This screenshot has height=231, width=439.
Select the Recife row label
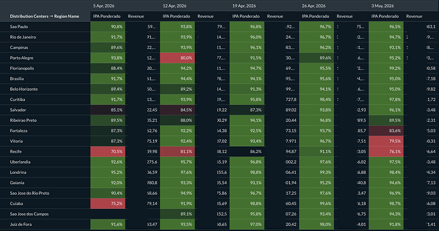(x=16, y=152)
